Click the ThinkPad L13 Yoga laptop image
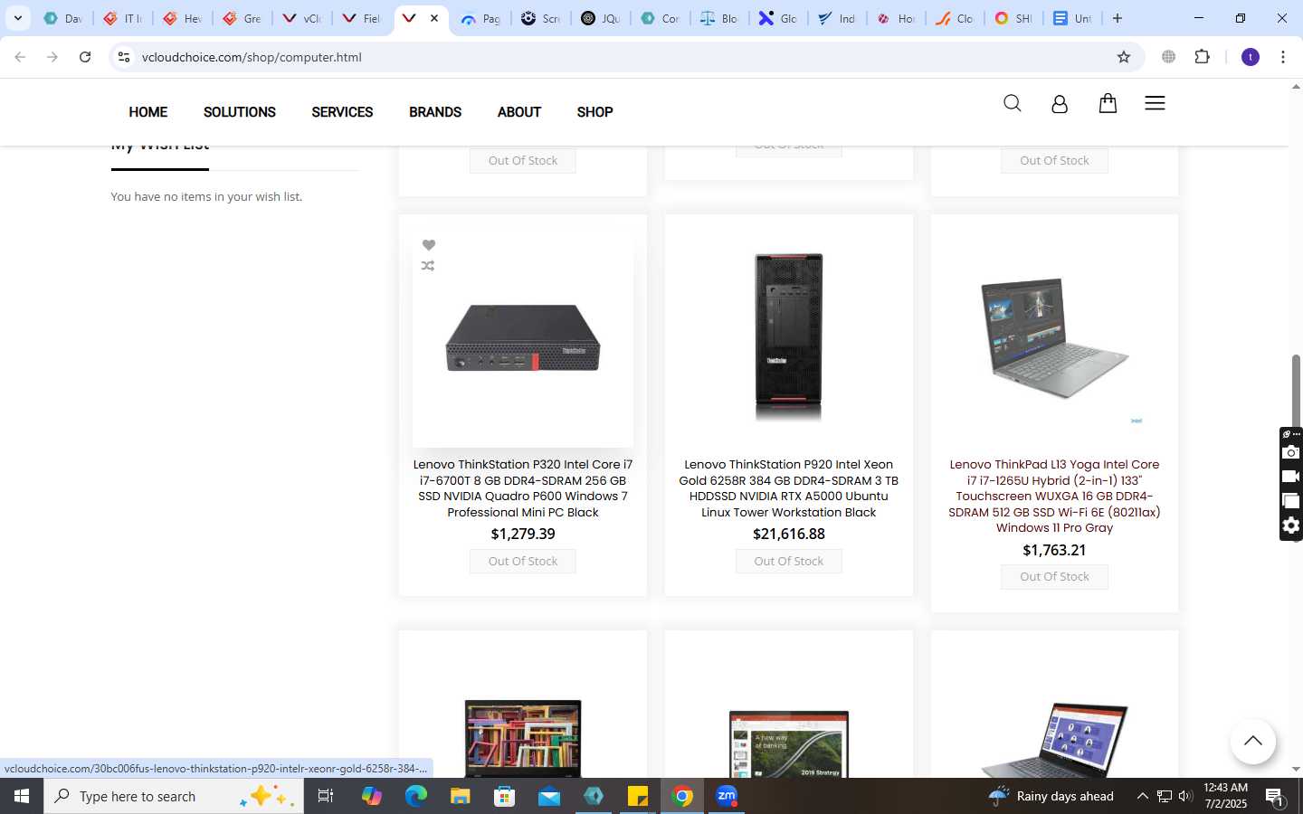 pyautogui.click(x=1054, y=339)
